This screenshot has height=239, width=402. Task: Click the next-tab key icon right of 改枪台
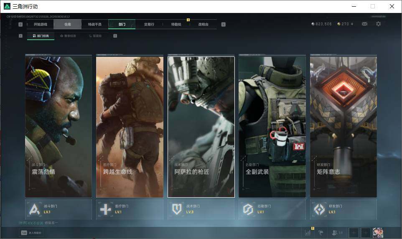[x=223, y=24]
